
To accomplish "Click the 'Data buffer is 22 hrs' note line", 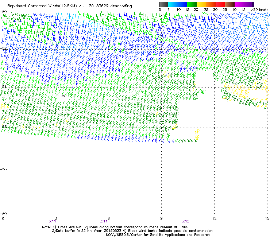I will [x=132, y=231].
